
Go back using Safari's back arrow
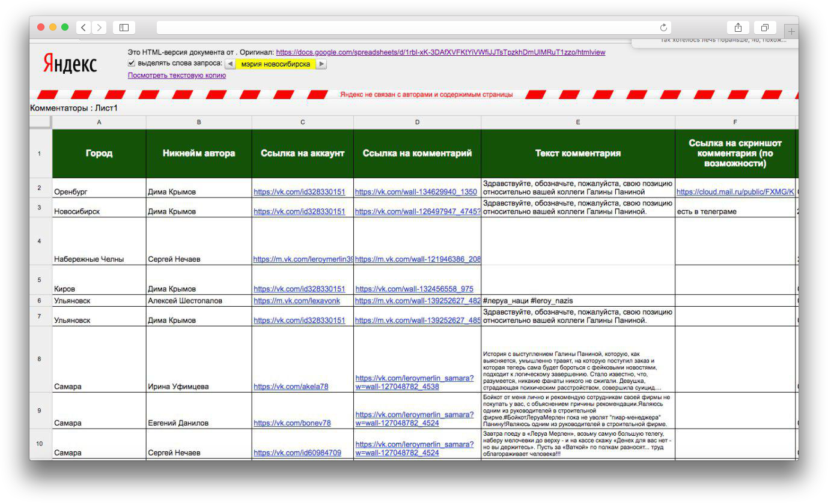[83, 28]
